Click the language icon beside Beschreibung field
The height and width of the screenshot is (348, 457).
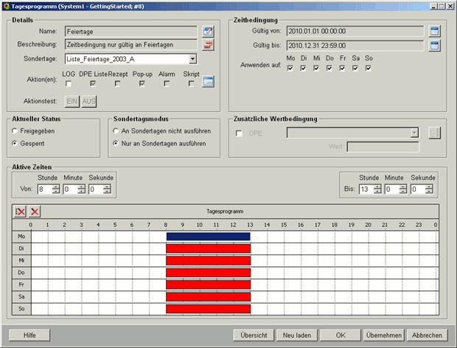[x=208, y=45]
